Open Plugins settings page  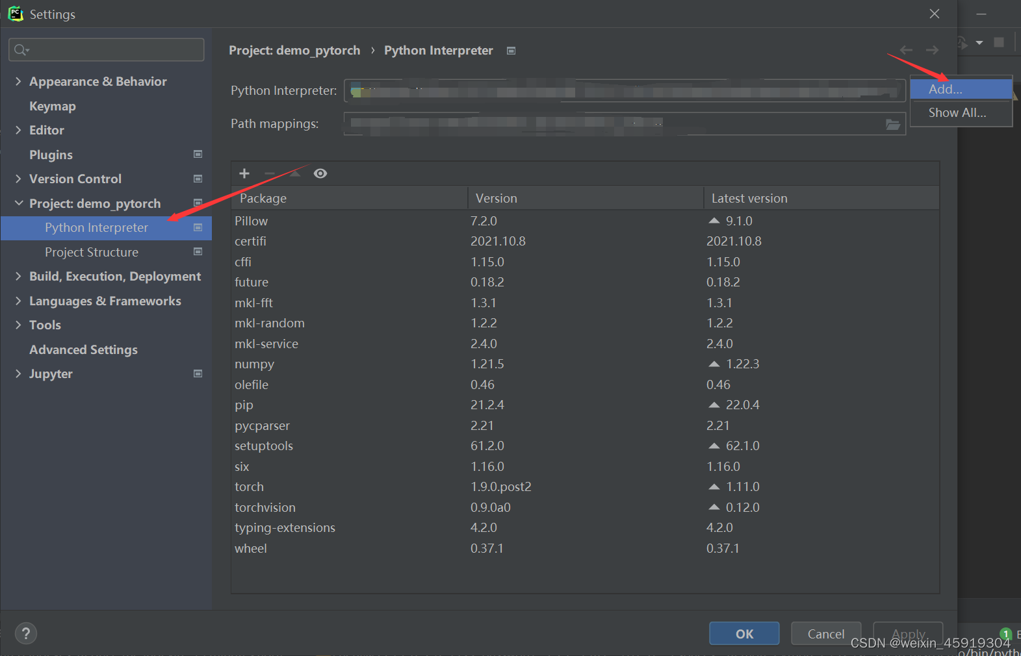(x=51, y=155)
